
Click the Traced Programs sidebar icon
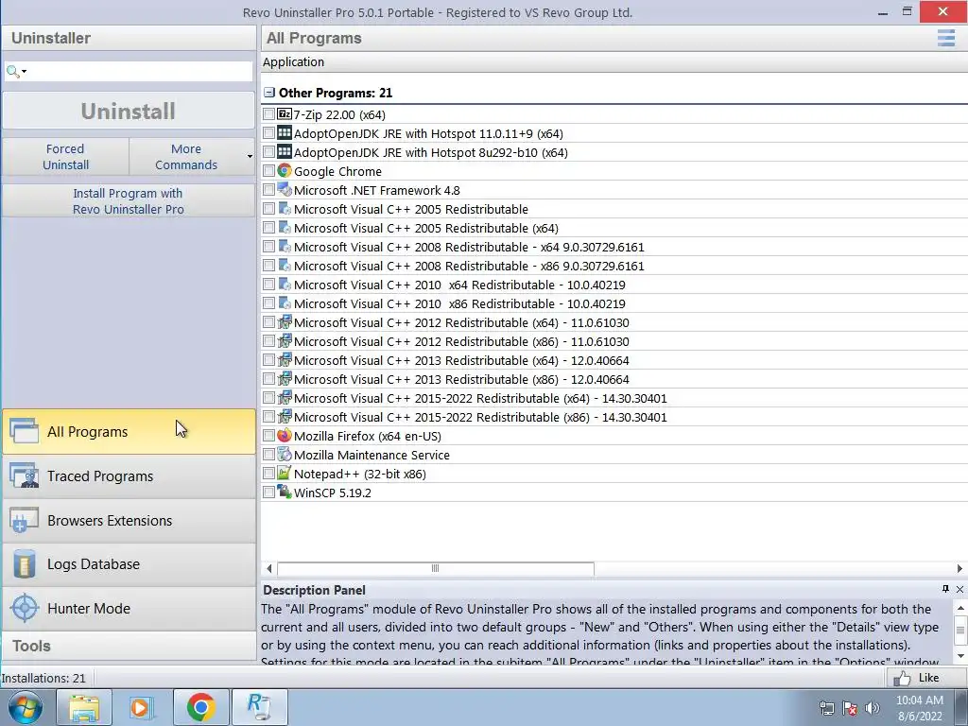point(24,476)
